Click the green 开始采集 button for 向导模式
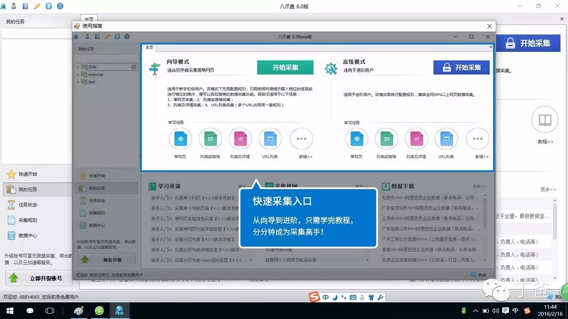 pyautogui.click(x=285, y=67)
